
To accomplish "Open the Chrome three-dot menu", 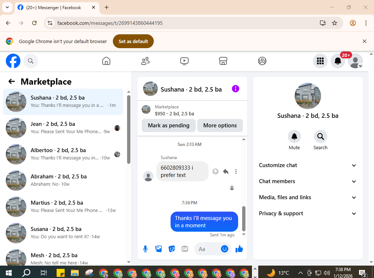I will 366,23.
